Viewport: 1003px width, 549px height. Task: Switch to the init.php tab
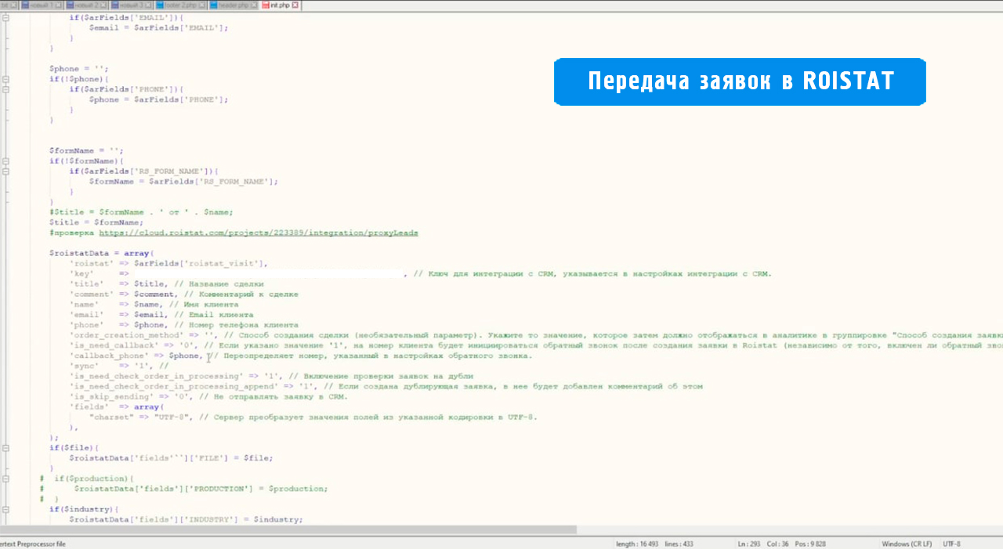pyautogui.click(x=280, y=5)
